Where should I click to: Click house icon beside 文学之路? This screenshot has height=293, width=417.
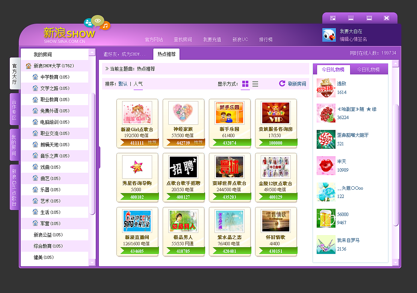click(35, 88)
